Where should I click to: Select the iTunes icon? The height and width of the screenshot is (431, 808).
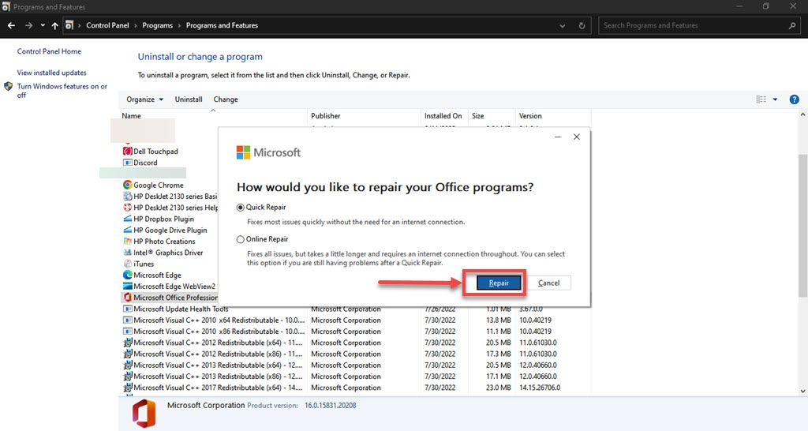(127, 264)
